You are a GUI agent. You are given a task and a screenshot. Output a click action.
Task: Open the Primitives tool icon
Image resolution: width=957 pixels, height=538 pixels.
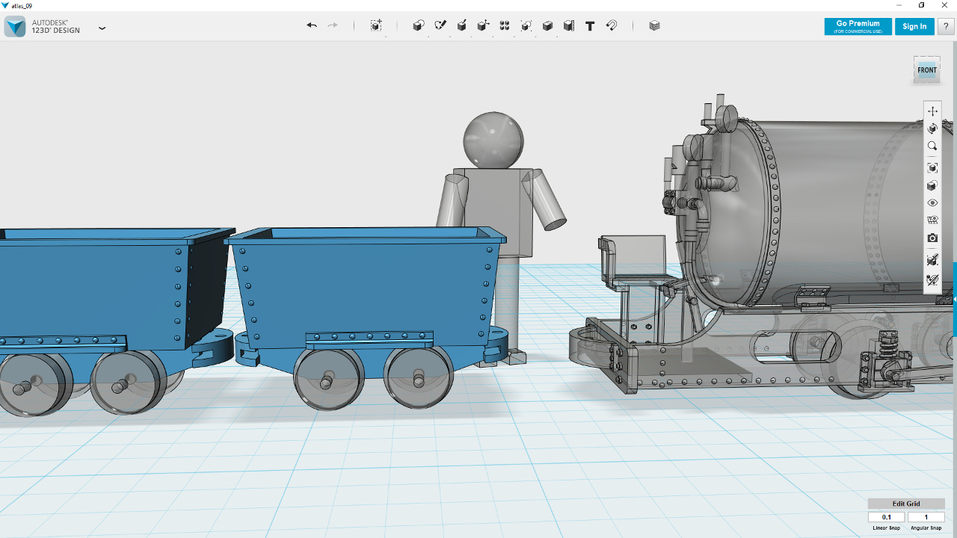click(419, 25)
